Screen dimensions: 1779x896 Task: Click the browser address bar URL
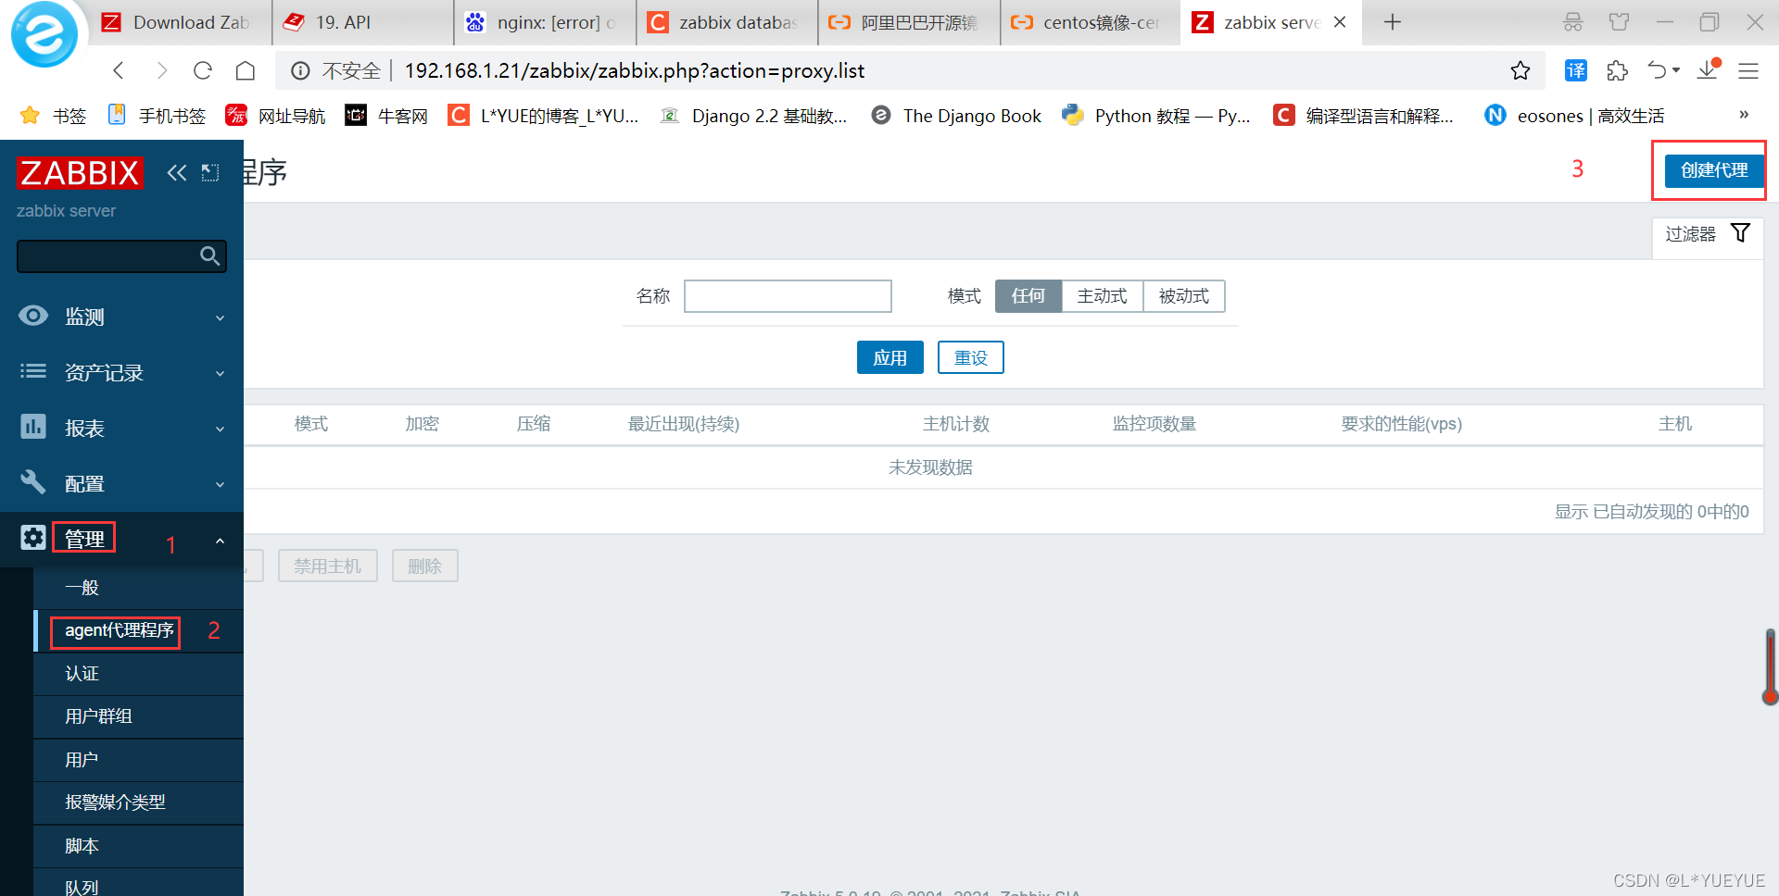click(x=634, y=70)
